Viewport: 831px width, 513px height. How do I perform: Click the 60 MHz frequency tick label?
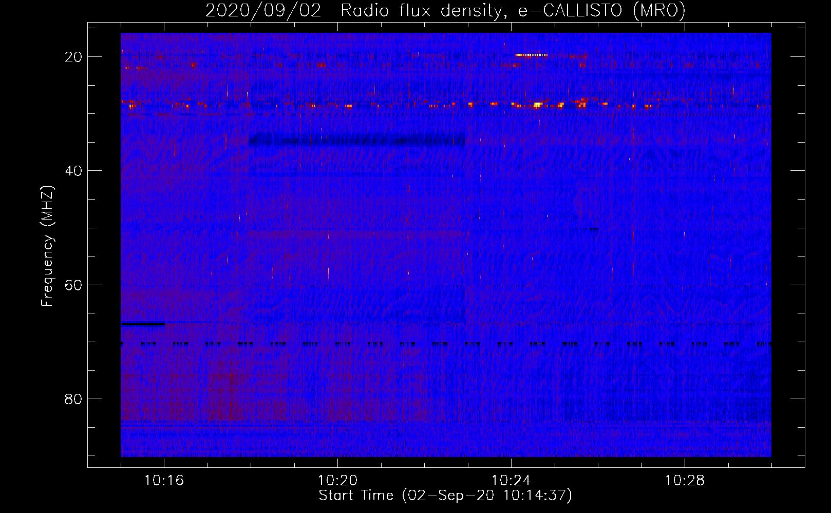pyautogui.click(x=73, y=285)
